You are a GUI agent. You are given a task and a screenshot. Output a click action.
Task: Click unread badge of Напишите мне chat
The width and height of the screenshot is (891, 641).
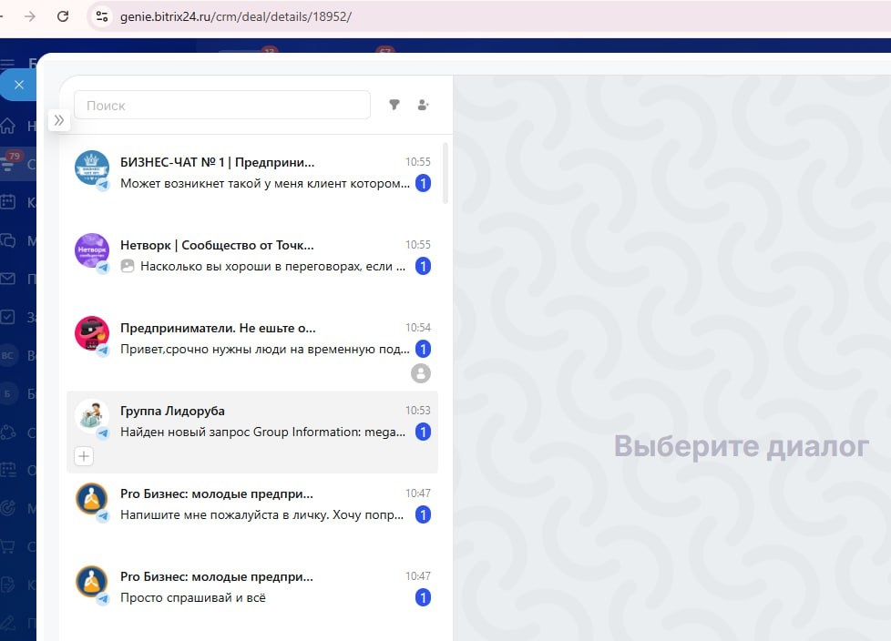(x=423, y=515)
